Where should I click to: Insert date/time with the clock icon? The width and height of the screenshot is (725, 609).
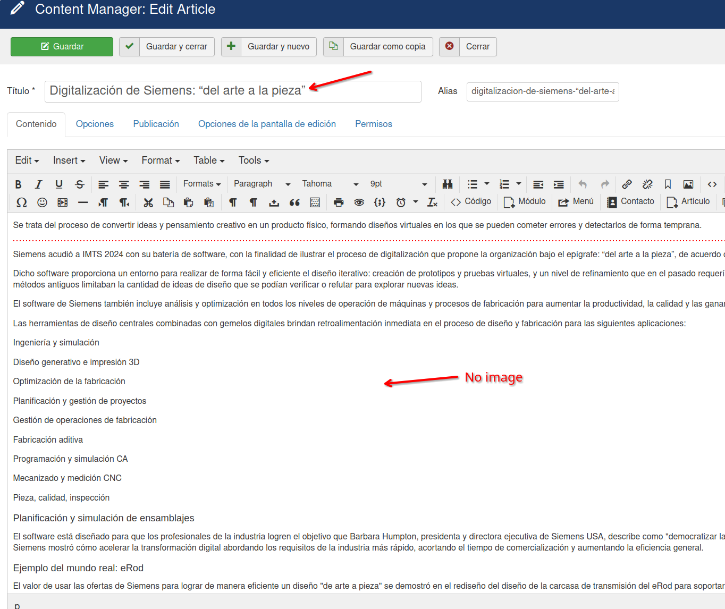pyautogui.click(x=401, y=202)
